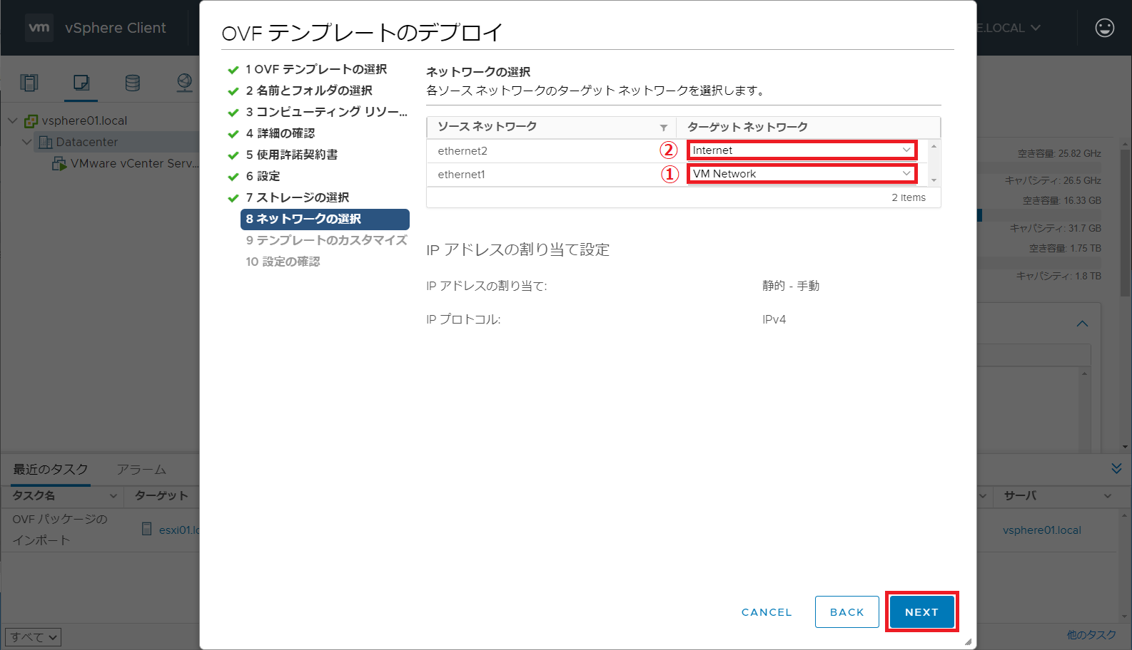
Task: Collapse the right panel section chevron
Action: [x=1082, y=324]
